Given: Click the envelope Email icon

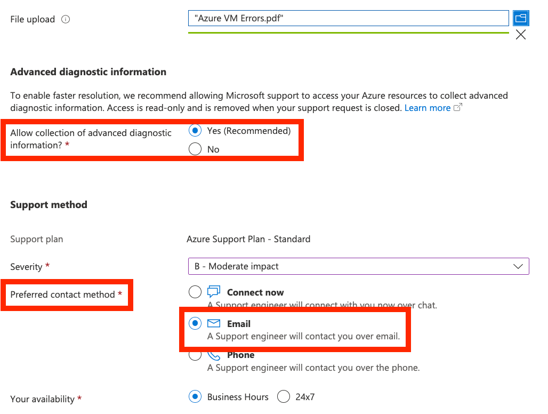Looking at the screenshot, I should coord(214,323).
